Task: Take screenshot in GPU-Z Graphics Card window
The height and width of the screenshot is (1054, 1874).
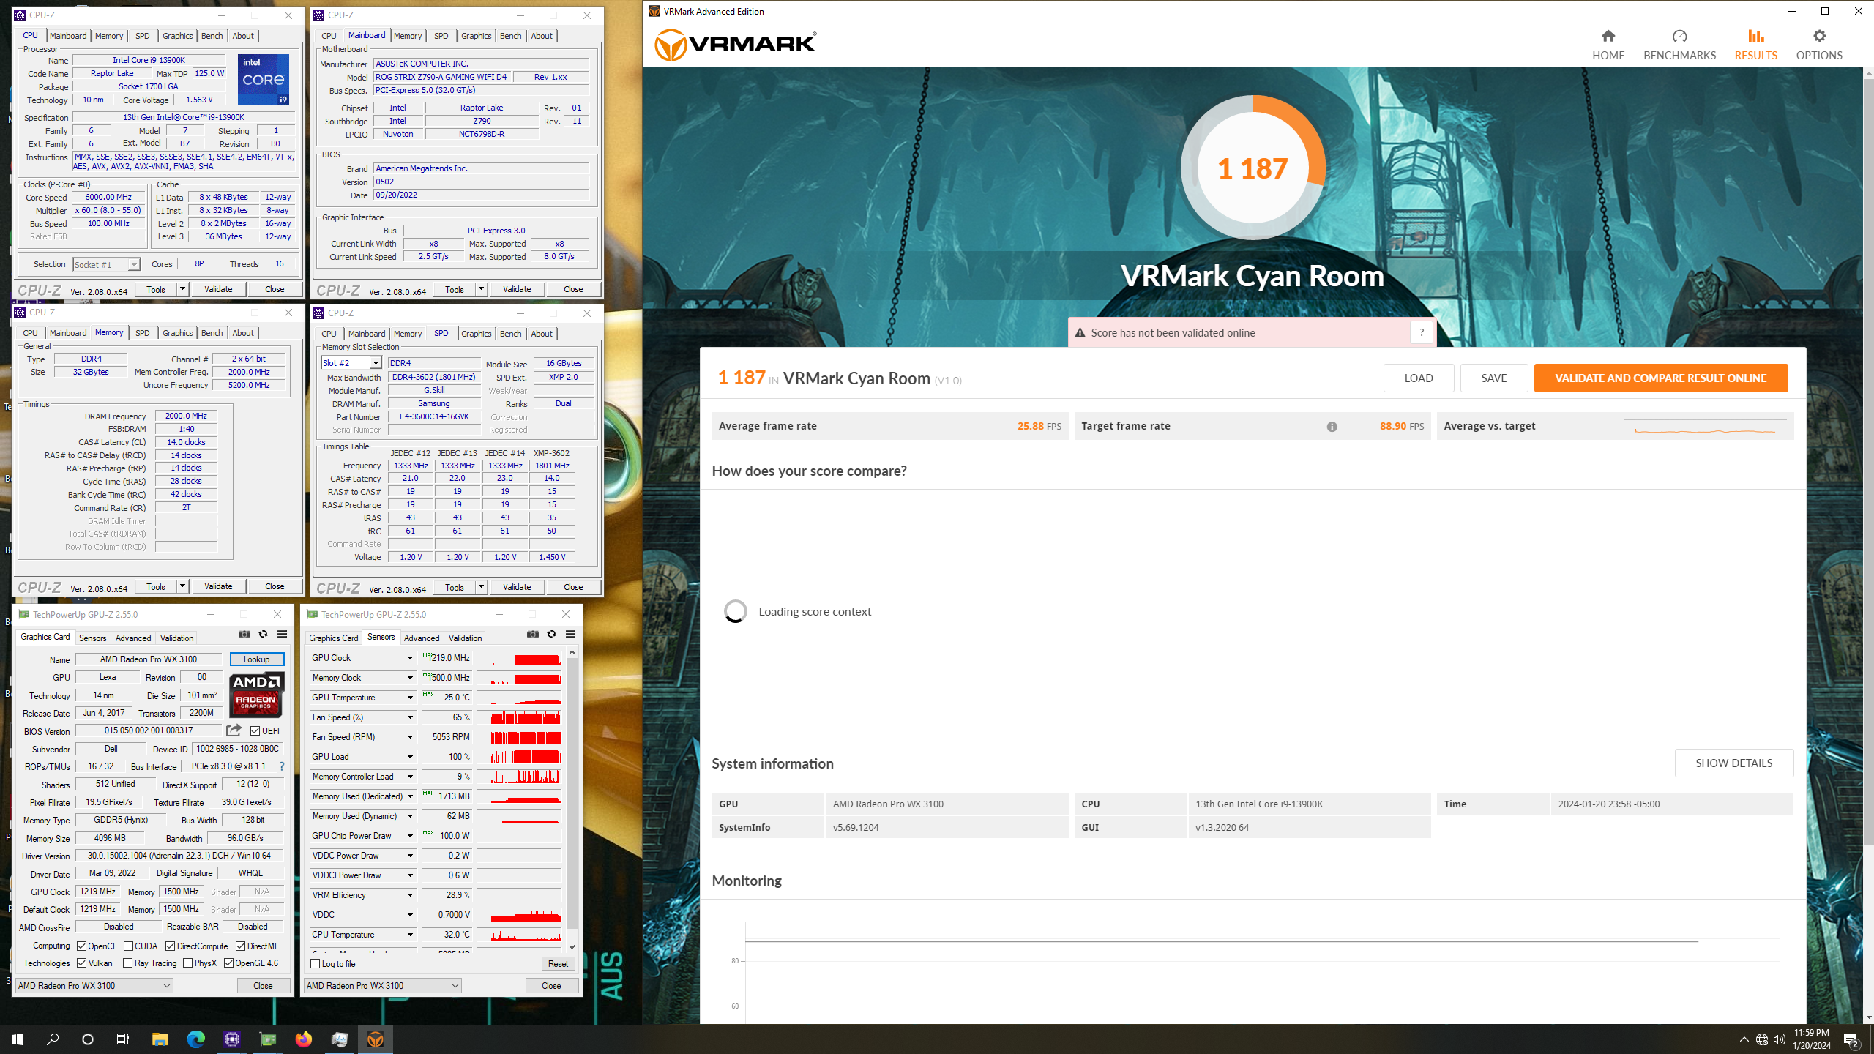Action: (x=244, y=634)
